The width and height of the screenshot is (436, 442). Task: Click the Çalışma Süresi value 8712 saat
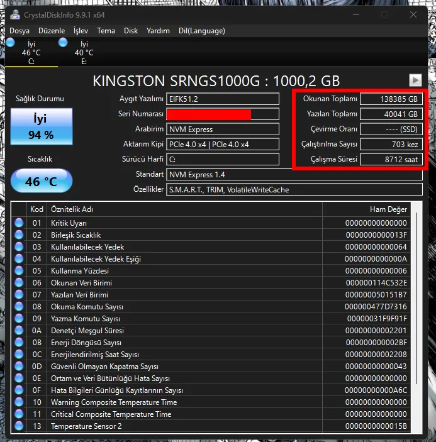(x=391, y=159)
